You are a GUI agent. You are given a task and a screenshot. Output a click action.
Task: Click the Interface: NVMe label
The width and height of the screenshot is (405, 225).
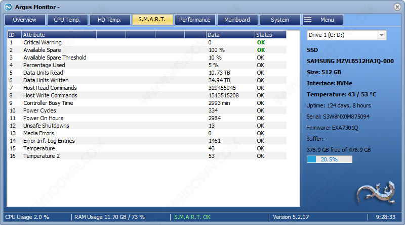(330, 83)
